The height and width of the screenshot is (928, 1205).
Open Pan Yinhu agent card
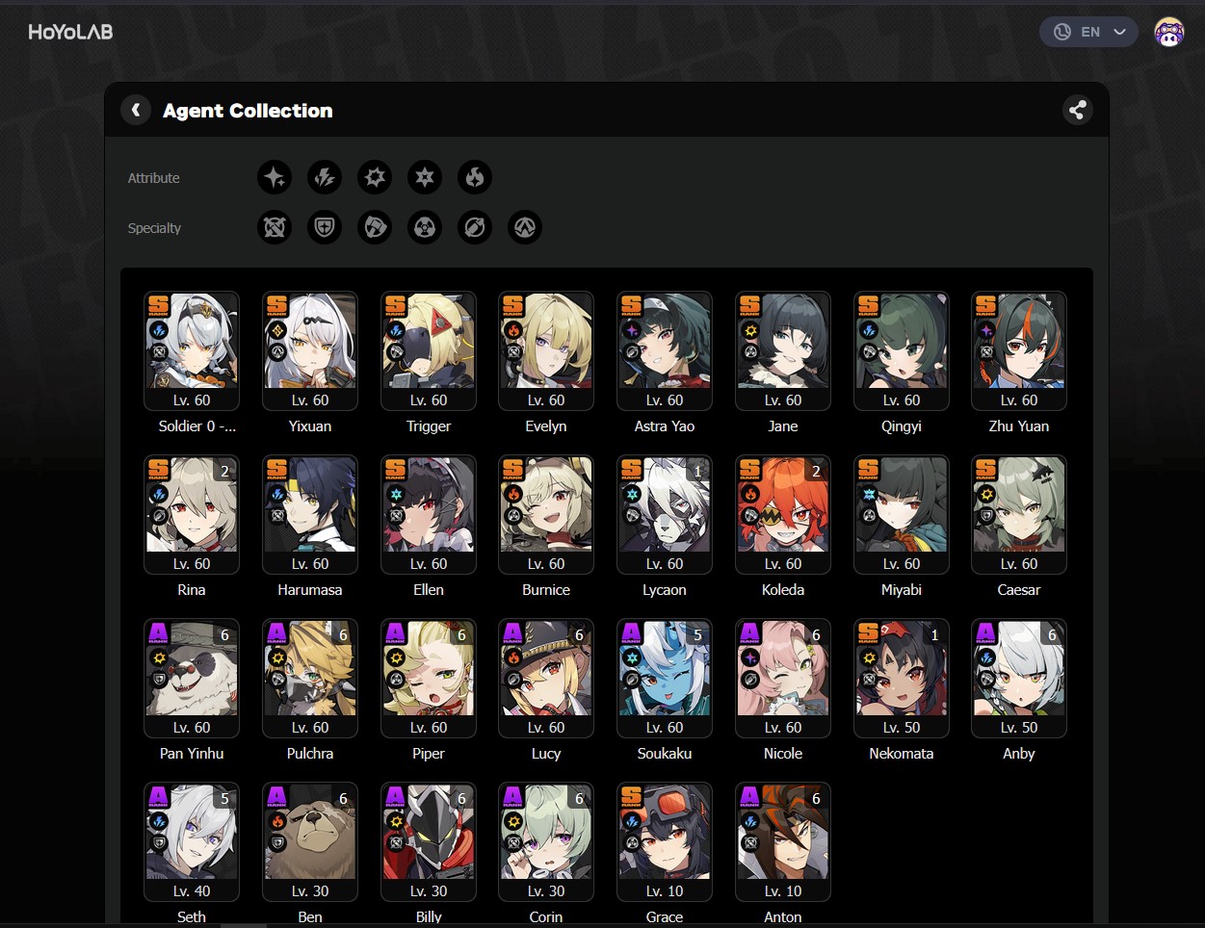point(192,679)
